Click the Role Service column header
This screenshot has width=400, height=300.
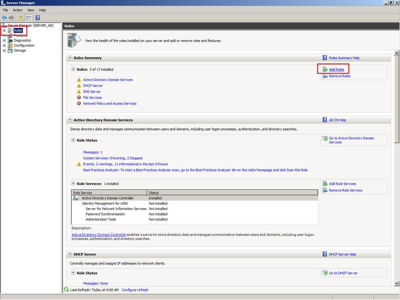[109, 192]
